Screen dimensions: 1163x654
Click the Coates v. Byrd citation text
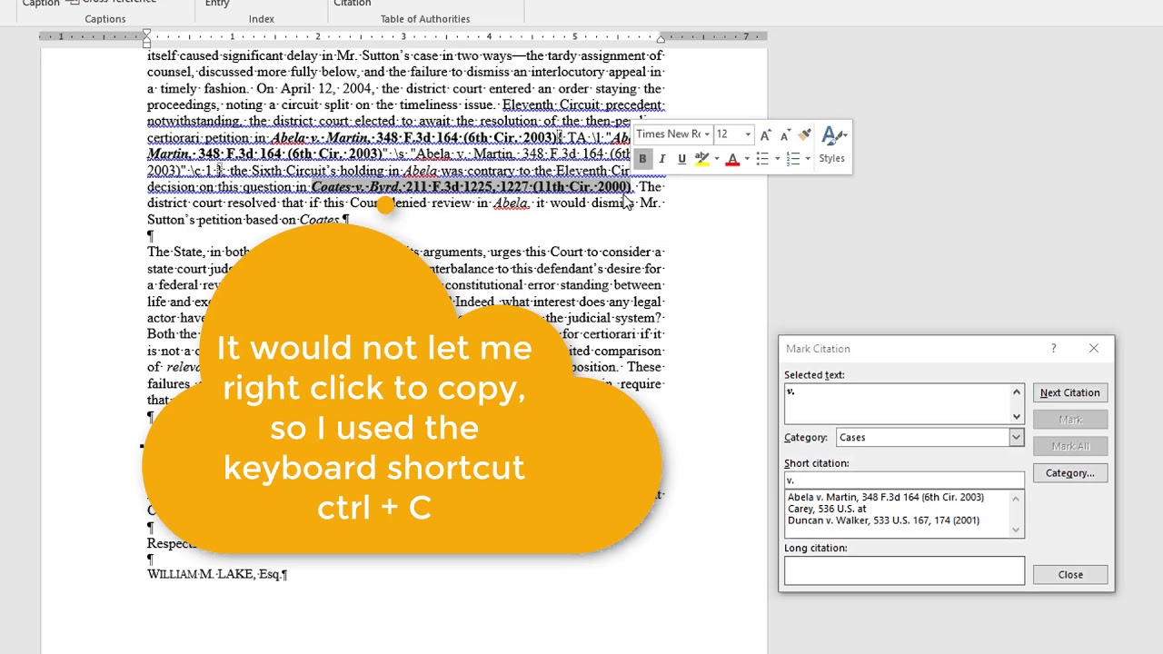pos(471,187)
